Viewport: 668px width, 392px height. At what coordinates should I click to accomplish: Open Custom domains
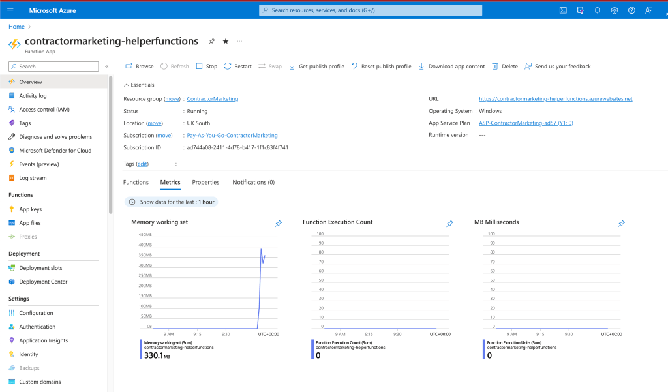point(53,382)
